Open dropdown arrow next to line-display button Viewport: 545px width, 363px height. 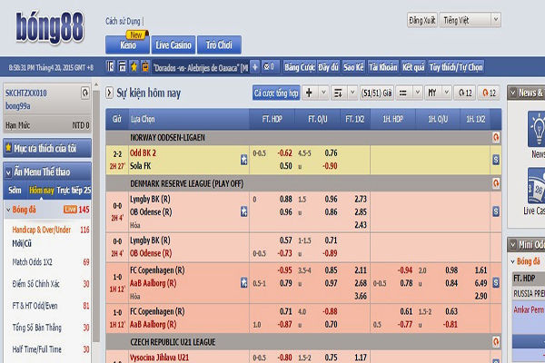click(x=418, y=93)
